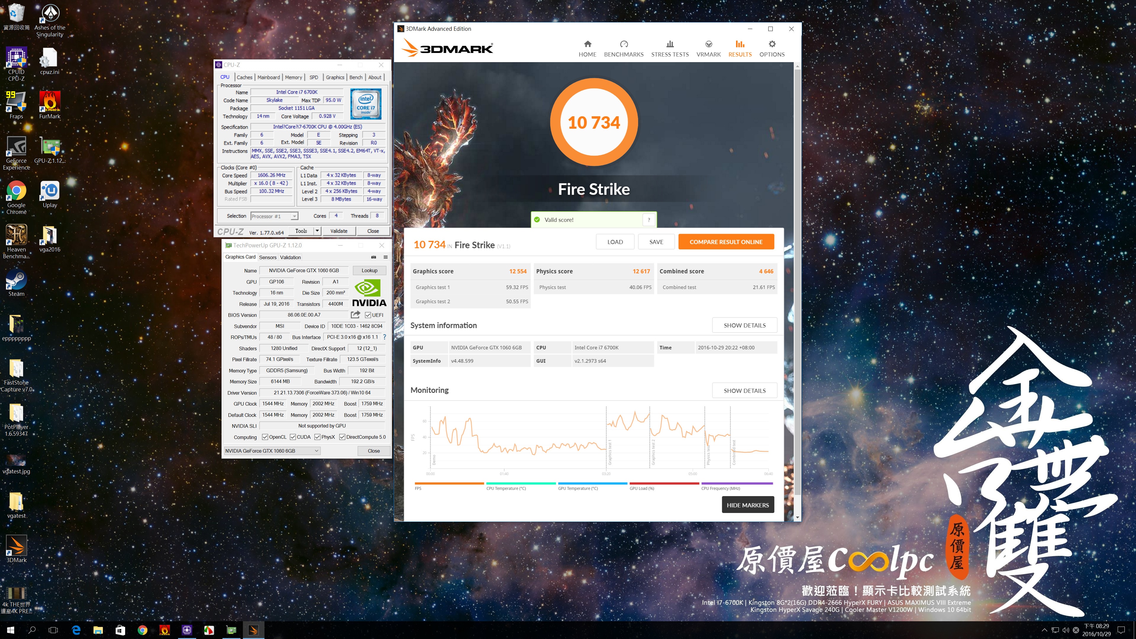Viewport: 1136px width, 639px height.
Task: Click the Tools button in CPU-Z
Action: (301, 231)
